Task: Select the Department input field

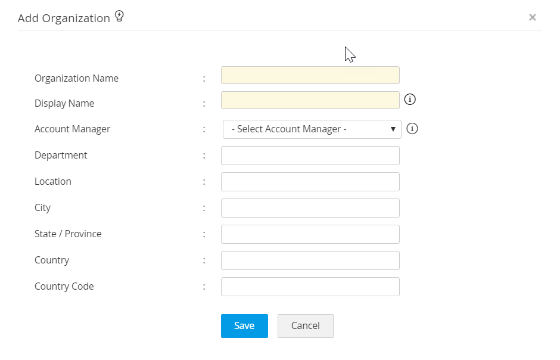Action: (x=310, y=156)
